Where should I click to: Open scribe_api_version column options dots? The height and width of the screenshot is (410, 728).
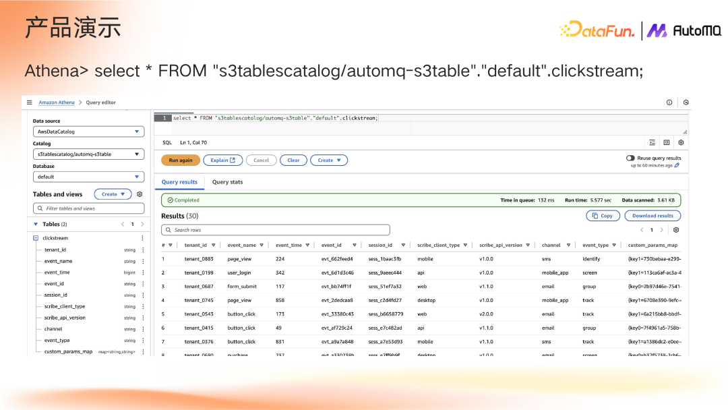tap(143, 318)
